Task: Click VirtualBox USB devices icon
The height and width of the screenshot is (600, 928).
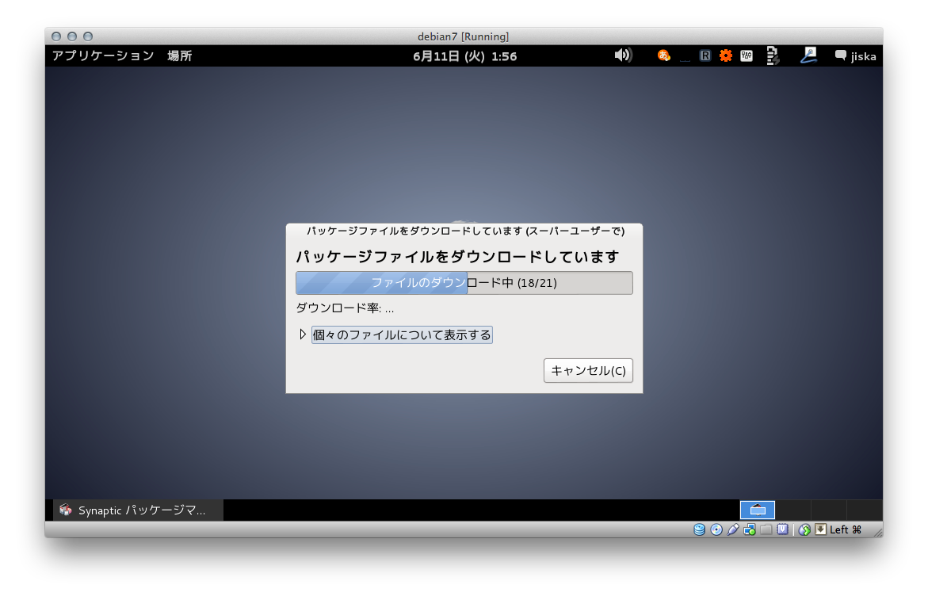Action: [733, 529]
